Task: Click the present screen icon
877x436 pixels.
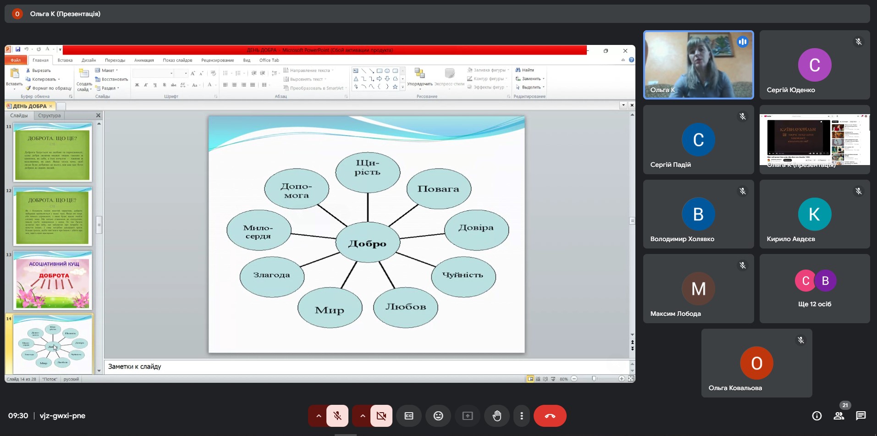Action: [468, 416]
